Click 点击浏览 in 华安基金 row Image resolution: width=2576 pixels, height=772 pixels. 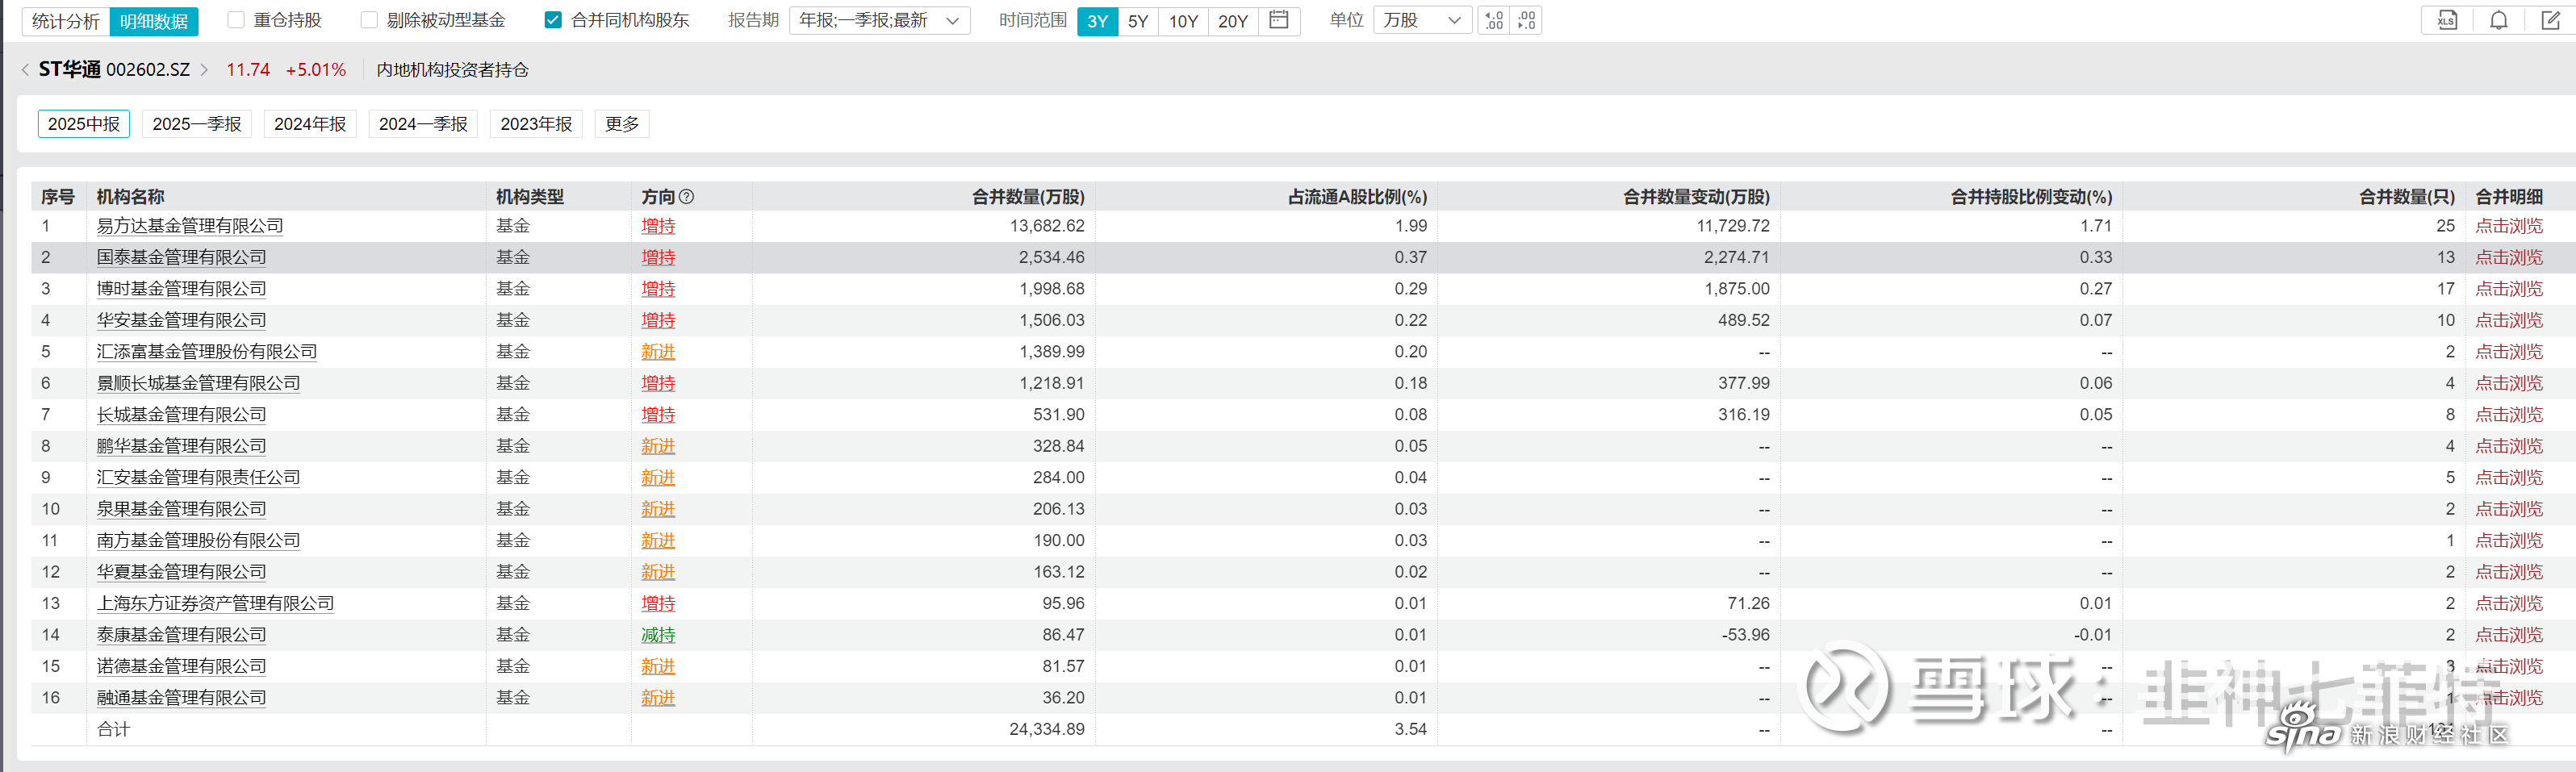2509,320
